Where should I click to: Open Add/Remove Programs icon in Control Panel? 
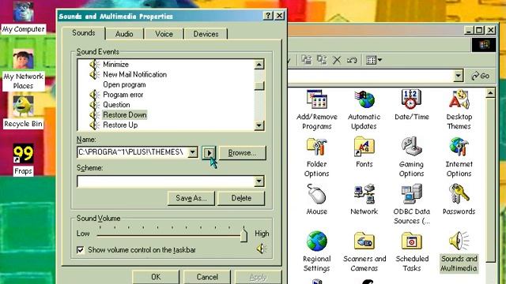316,99
